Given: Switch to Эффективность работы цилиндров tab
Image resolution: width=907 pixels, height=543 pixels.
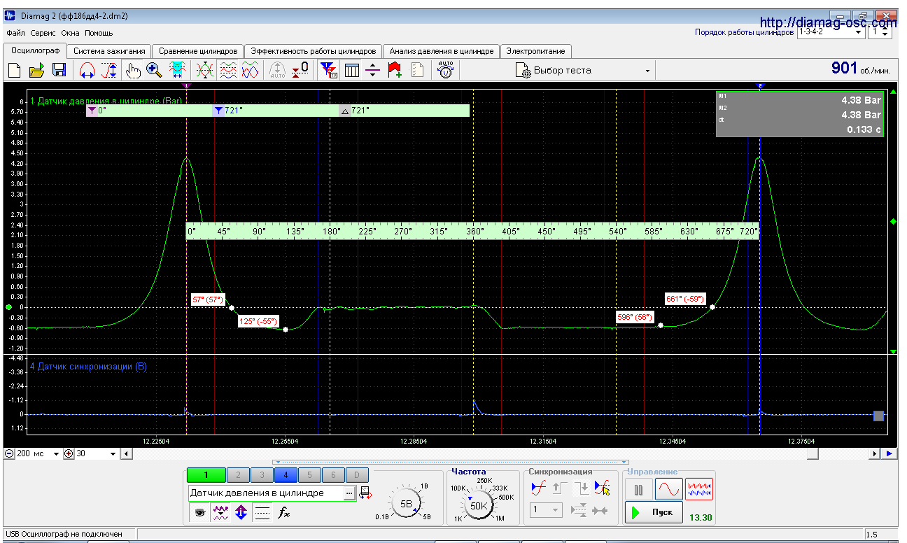Looking at the screenshot, I should coord(313,51).
